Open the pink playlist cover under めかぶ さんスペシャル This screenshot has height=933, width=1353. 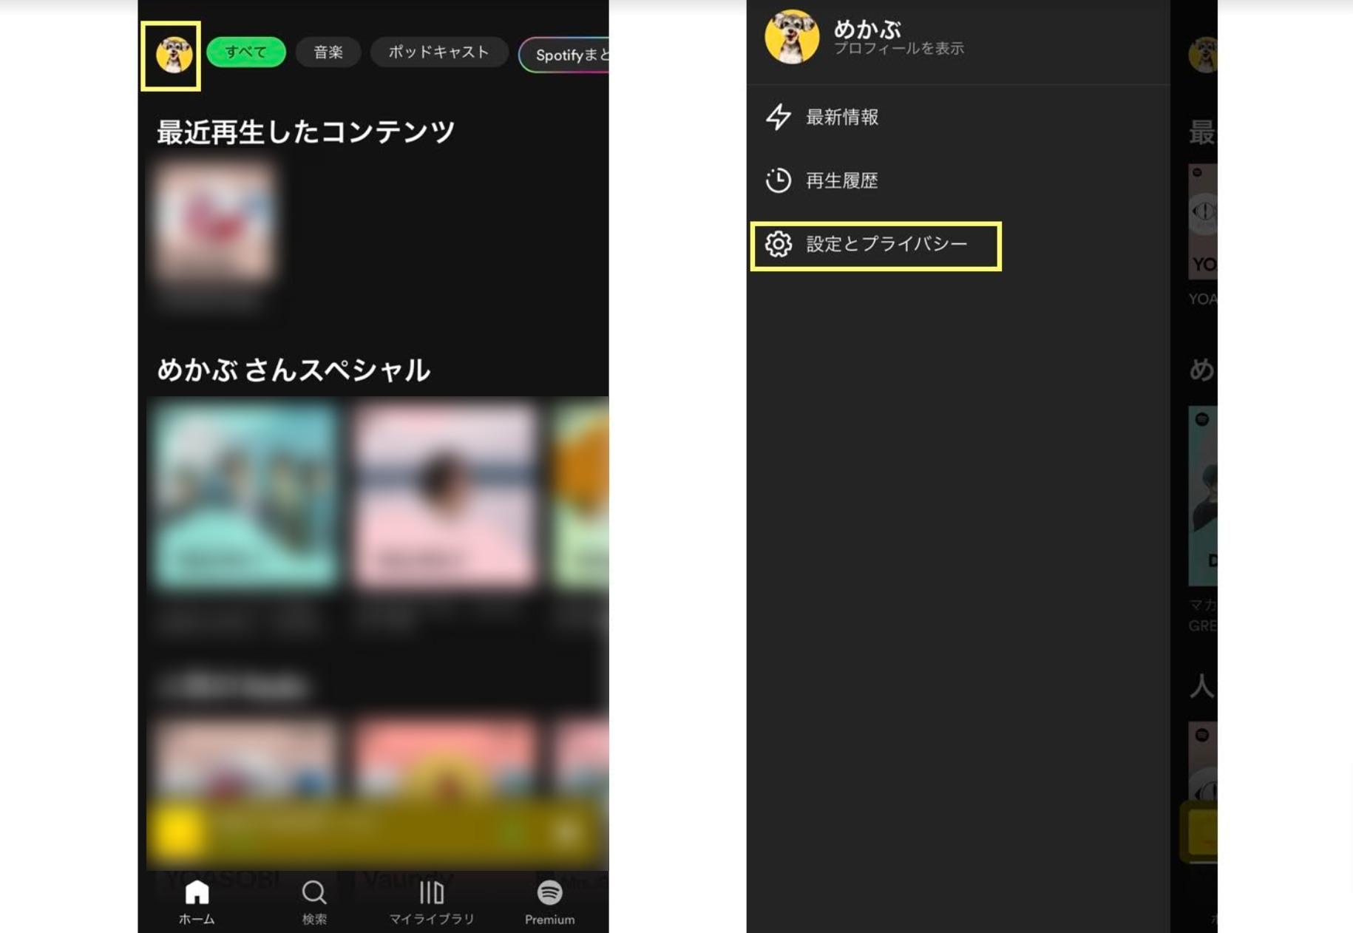[446, 496]
